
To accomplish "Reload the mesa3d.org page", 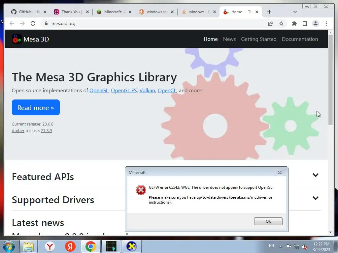I will (x=33, y=23).
